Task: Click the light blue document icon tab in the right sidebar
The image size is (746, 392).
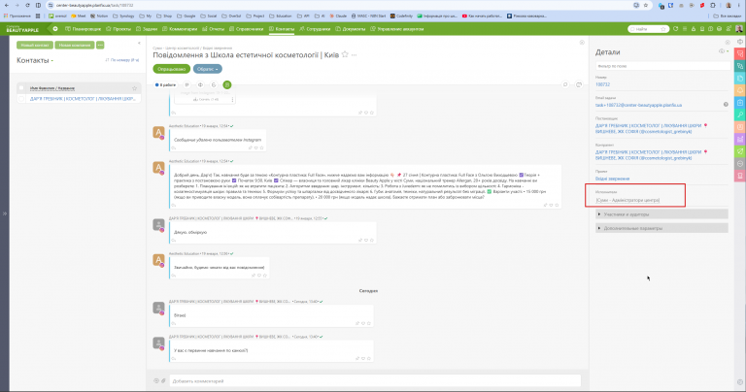Action: coord(740,78)
